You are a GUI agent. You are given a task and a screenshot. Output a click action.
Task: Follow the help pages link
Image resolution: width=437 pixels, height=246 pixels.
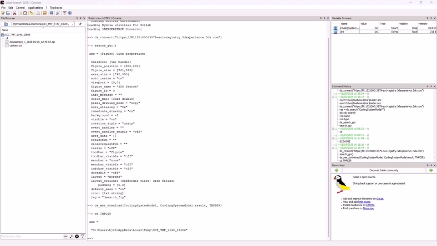pos(364,202)
